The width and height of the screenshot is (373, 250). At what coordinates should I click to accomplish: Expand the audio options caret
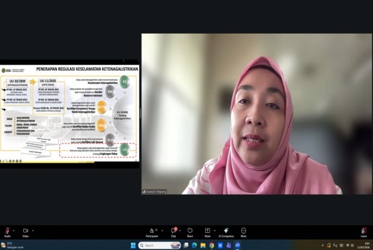click(x=15, y=230)
